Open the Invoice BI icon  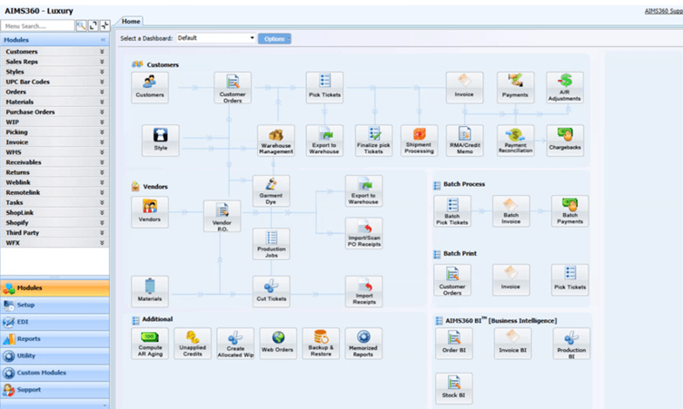click(512, 344)
